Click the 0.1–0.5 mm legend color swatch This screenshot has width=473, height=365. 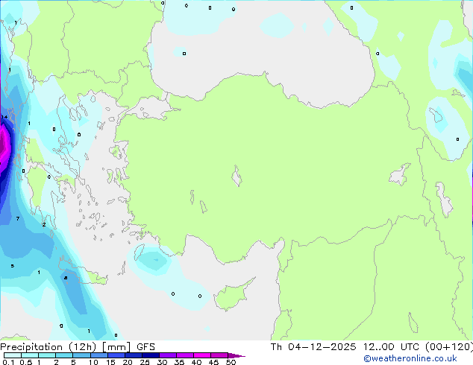(x=13, y=355)
